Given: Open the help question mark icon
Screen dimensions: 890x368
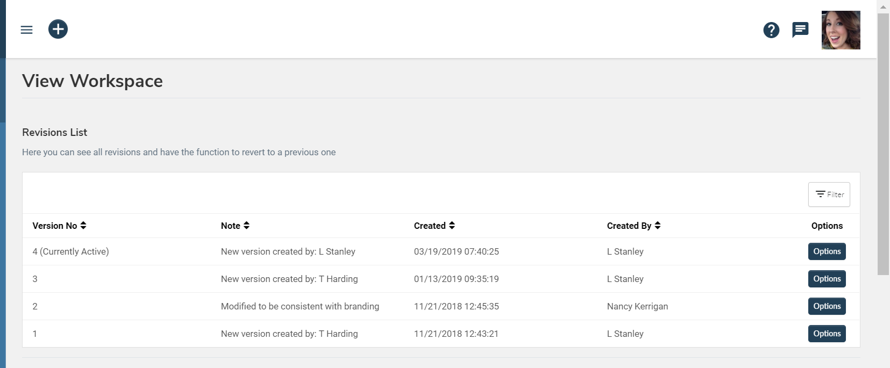Looking at the screenshot, I should tap(771, 30).
